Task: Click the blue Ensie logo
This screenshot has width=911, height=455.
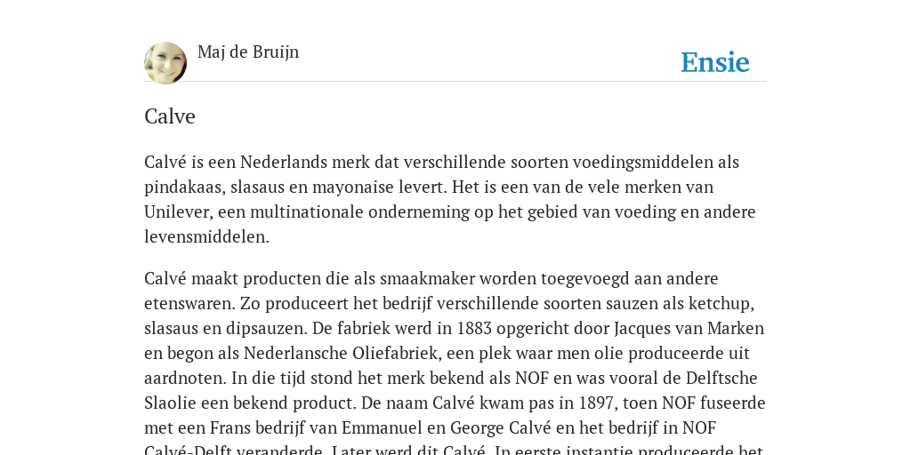Action: pyautogui.click(x=715, y=62)
